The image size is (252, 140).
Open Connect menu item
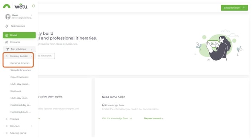click(x=15, y=126)
